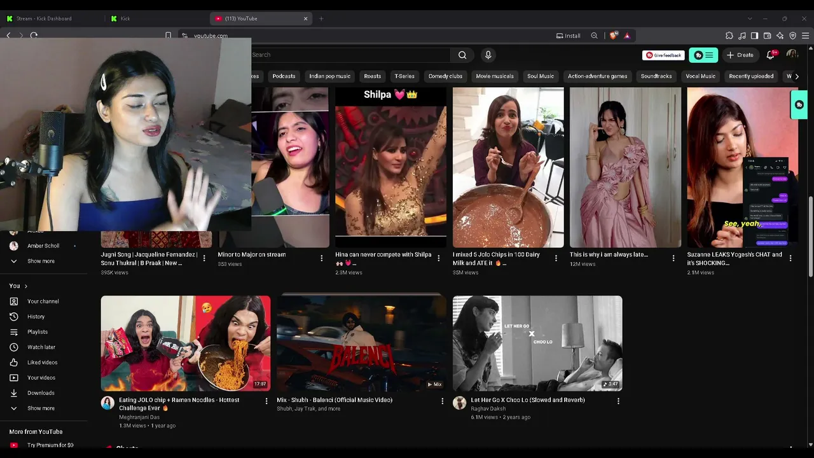Filter by Comedy clubs chip
The height and width of the screenshot is (458, 814).
tap(445, 76)
